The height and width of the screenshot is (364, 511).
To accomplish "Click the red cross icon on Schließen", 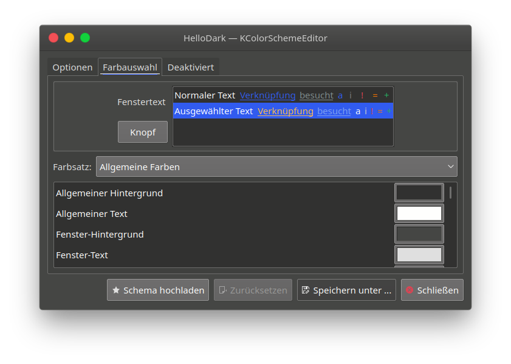I will click(x=410, y=290).
